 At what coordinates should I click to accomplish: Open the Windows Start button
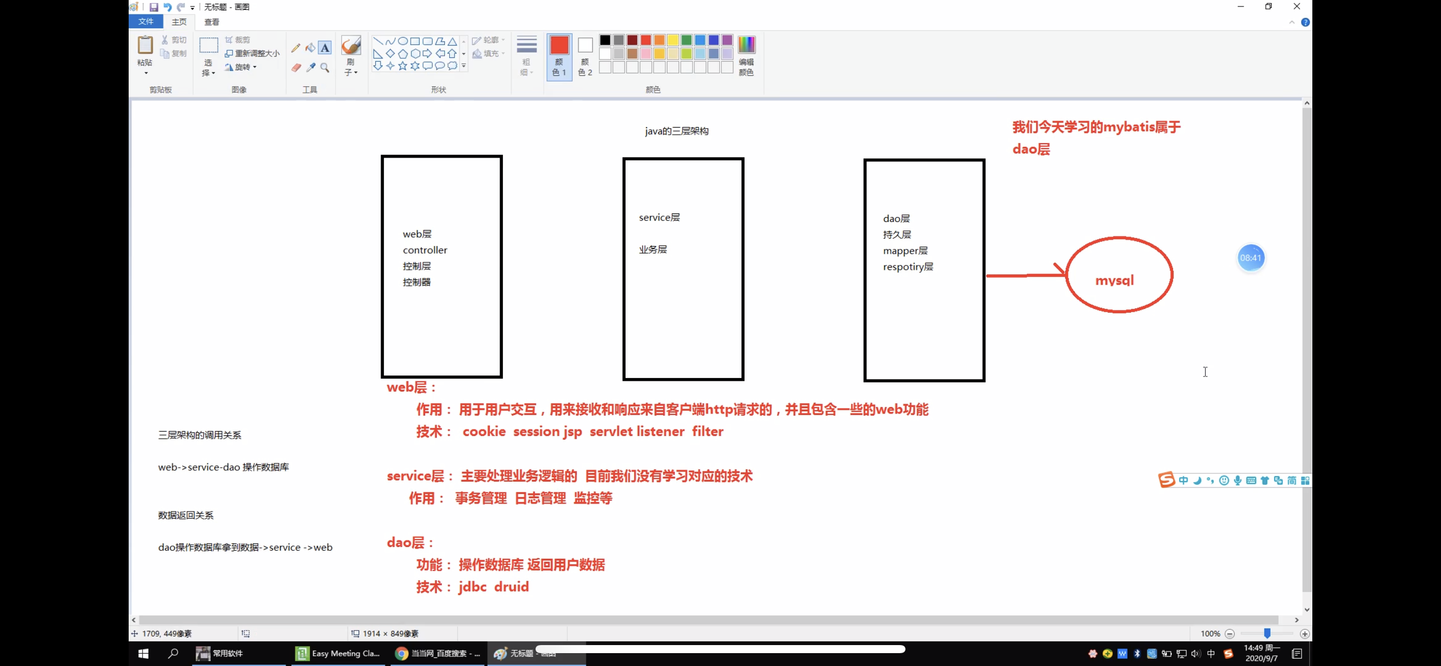[x=143, y=653]
